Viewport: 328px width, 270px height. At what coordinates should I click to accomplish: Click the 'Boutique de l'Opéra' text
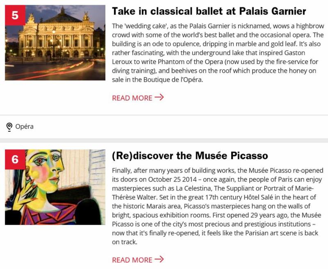click(173, 80)
